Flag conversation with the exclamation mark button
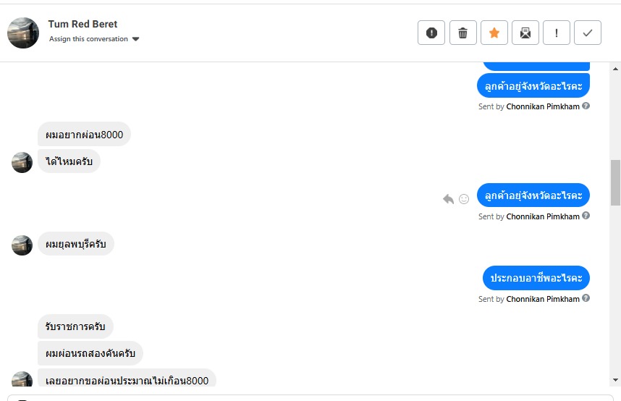The image size is (621, 401). pos(557,33)
